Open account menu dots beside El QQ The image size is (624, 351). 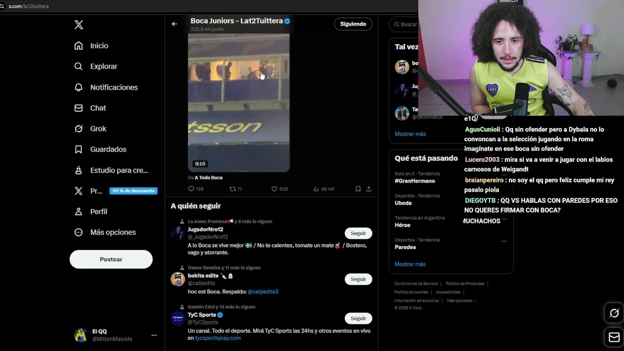click(x=154, y=335)
